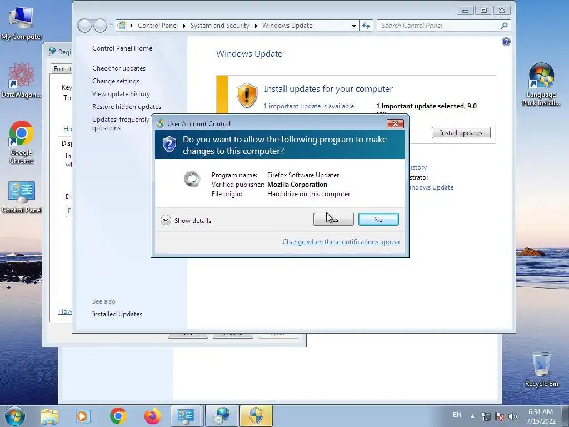Open Control Panel Home link
This screenshot has height=427, width=569.
[x=122, y=48]
